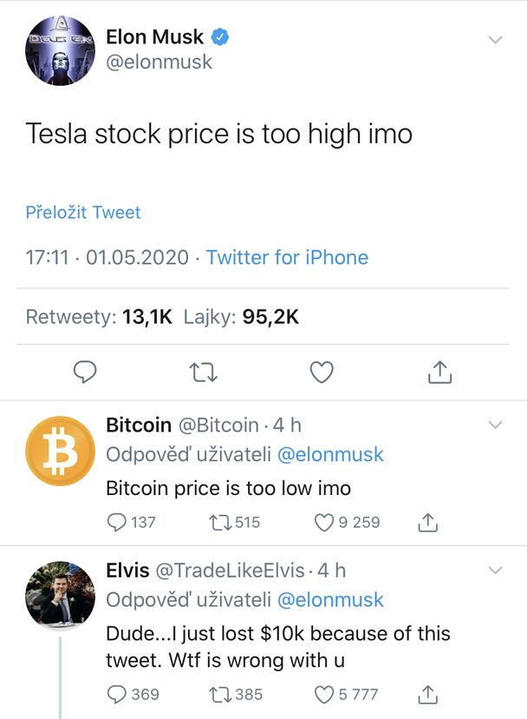
Task: Share the Tesla stock price tweet
Action: coord(439,372)
